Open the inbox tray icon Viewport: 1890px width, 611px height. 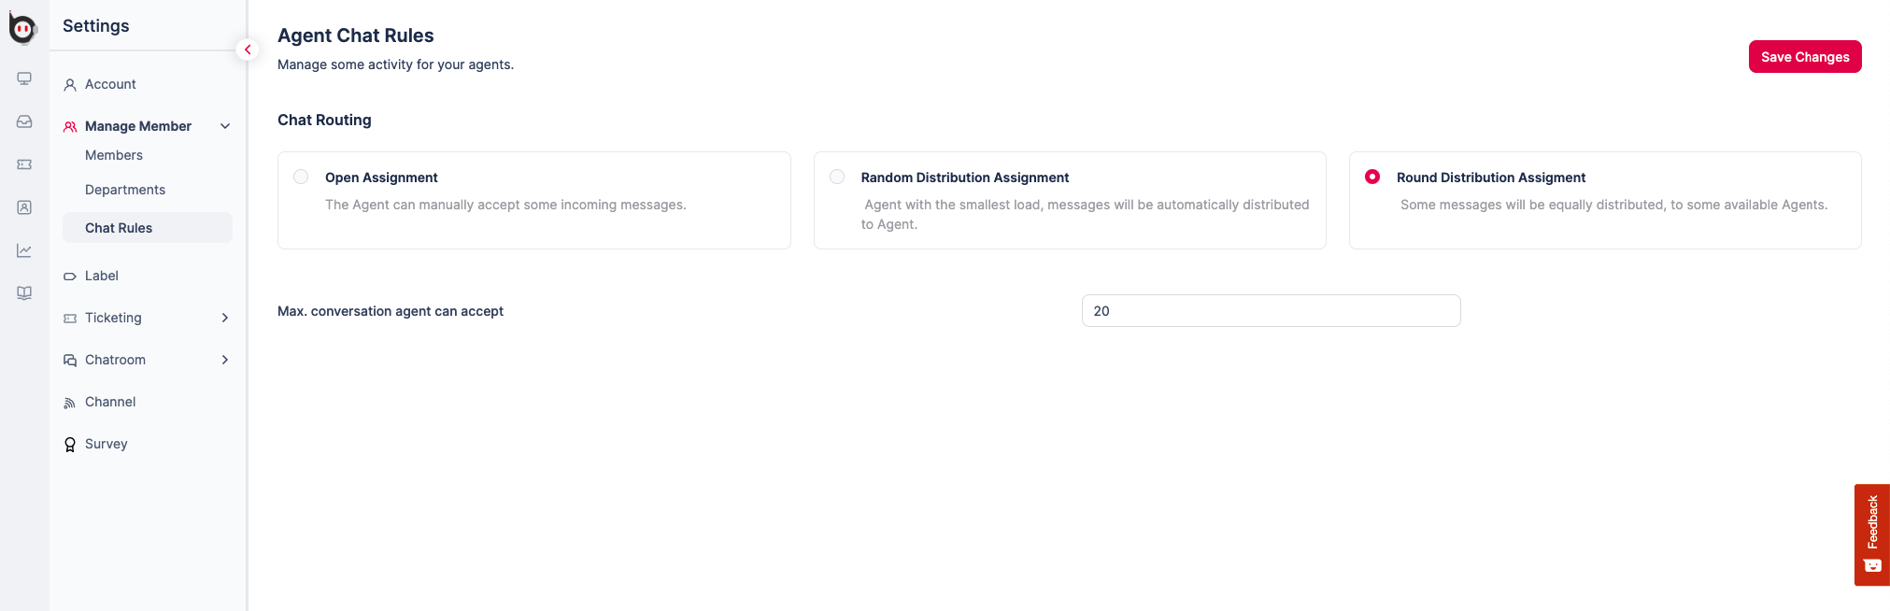tap(24, 121)
